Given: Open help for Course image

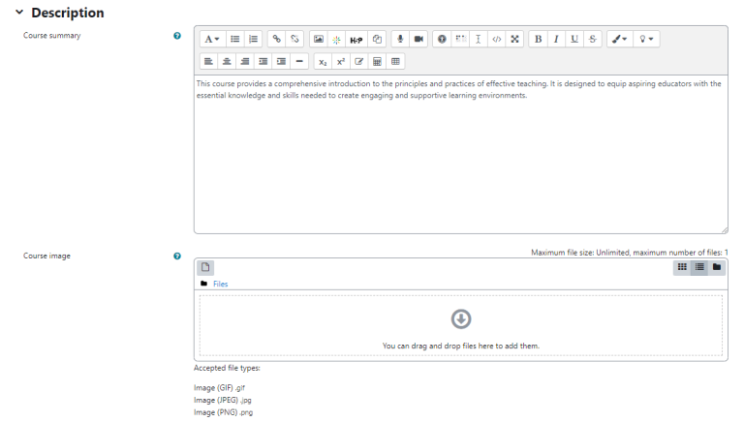Looking at the screenshot, I should click(177, 256).
